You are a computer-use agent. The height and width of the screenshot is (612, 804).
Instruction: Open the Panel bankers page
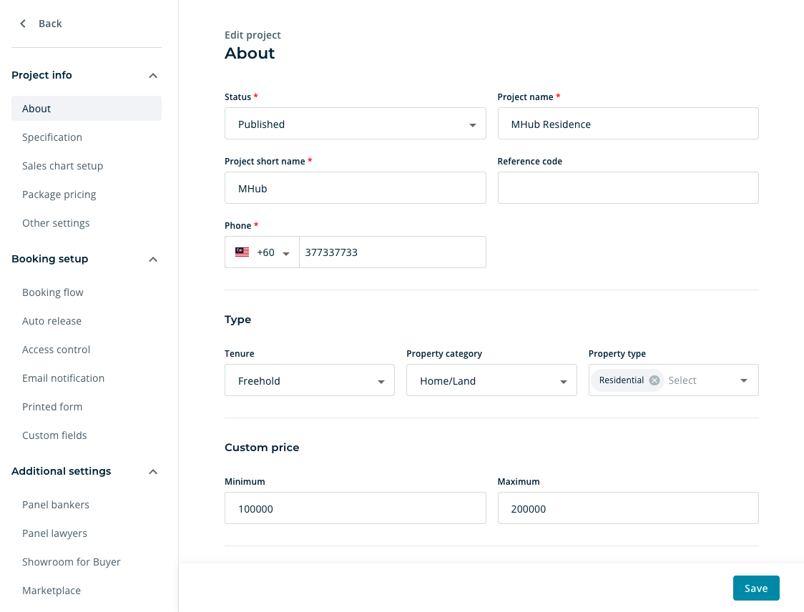click(56, 504)
